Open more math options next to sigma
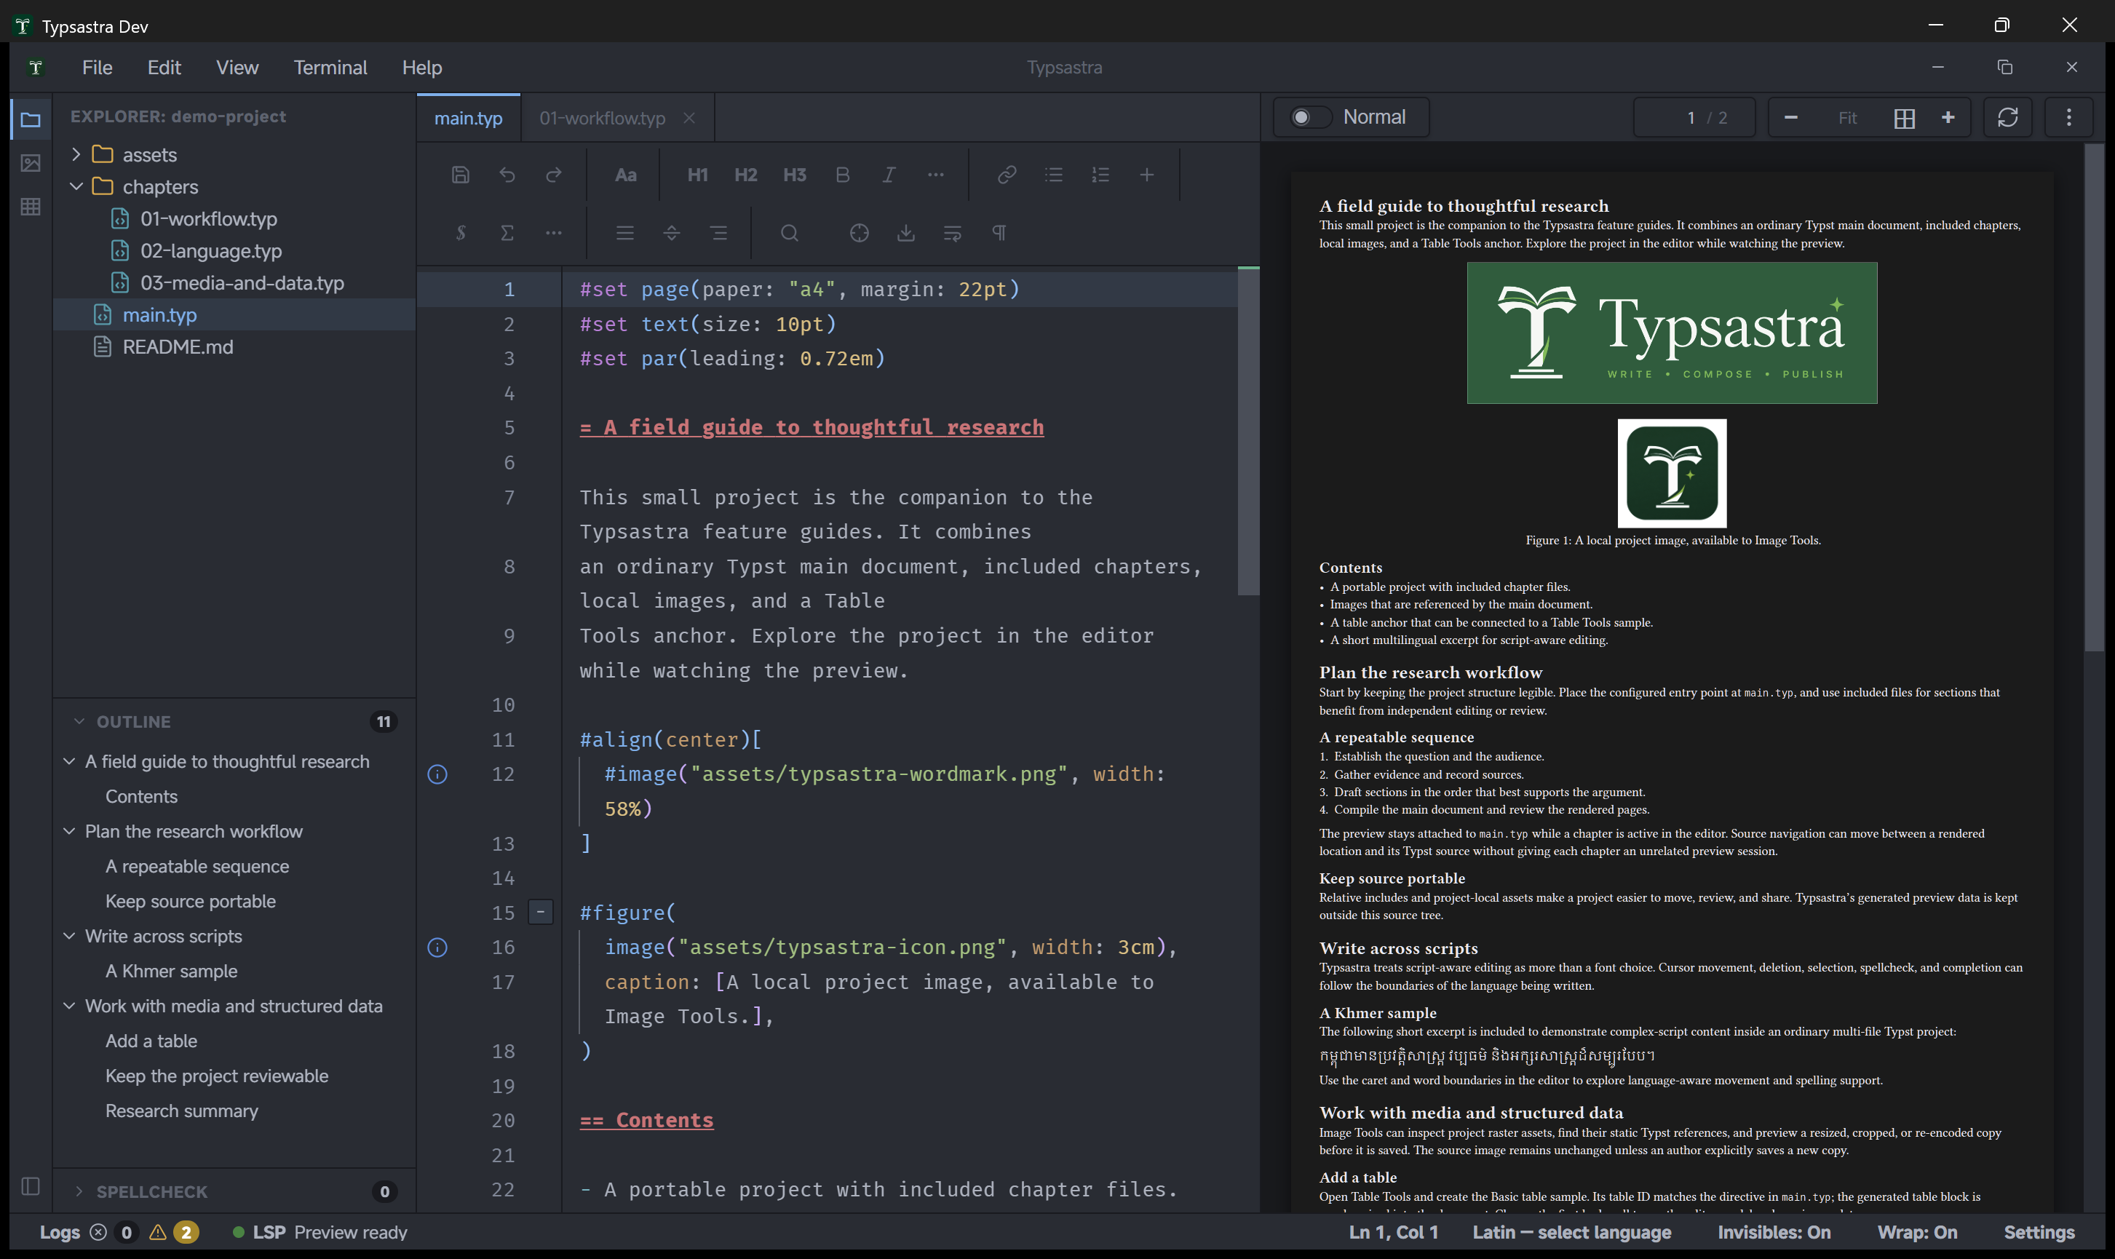The image size is (2115, 1259). (553, 232)
